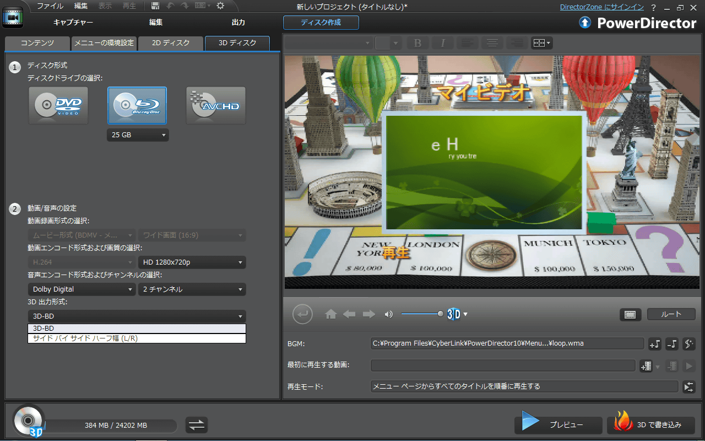705x441 pixels.
Task: Open the ファイル menu
Action: pyautogui.click(x=50, y=6)
